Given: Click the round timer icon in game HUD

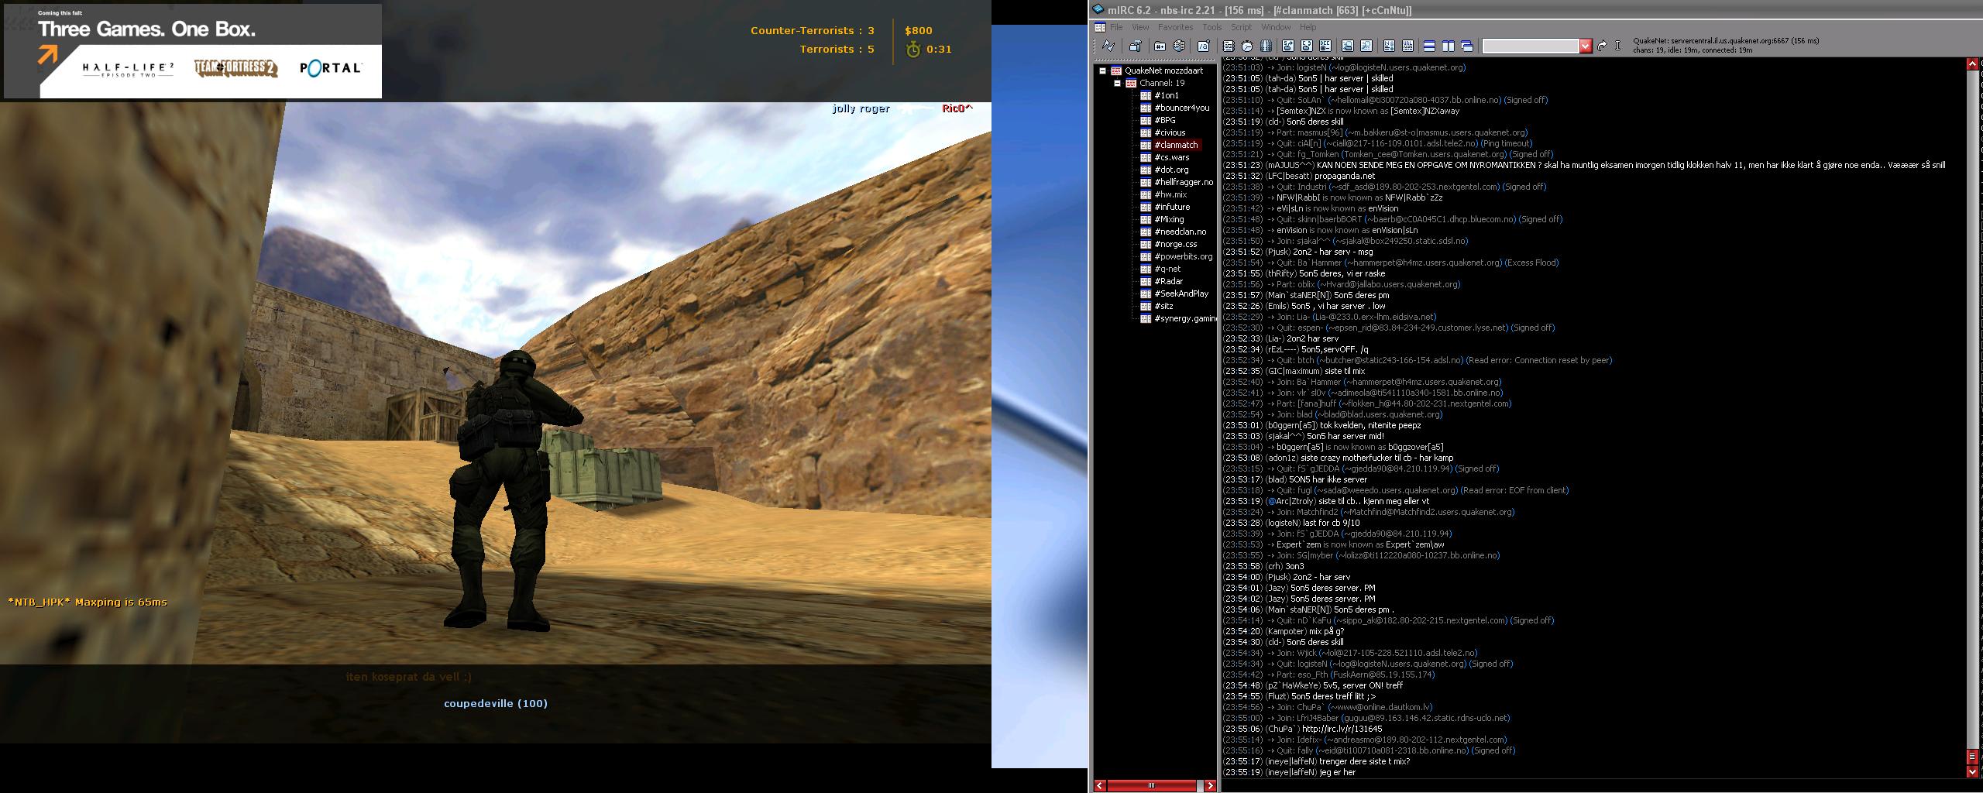Looking at the screenshot, I should pyautogui.click(x=913, y=50).
